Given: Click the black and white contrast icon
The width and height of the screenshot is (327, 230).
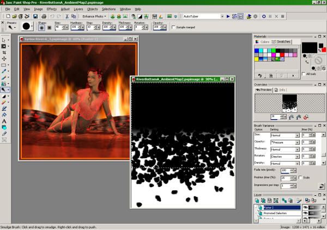Looking at the screenshot, I should [x=140, y=16].
